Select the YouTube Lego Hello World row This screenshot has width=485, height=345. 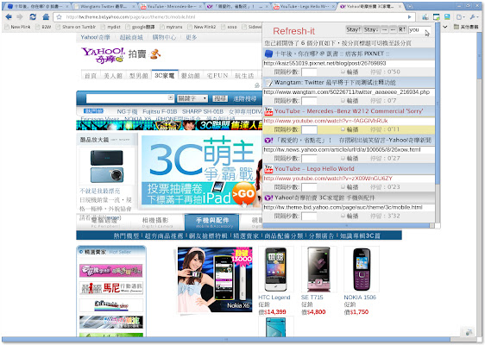click(x=349, y=169)
